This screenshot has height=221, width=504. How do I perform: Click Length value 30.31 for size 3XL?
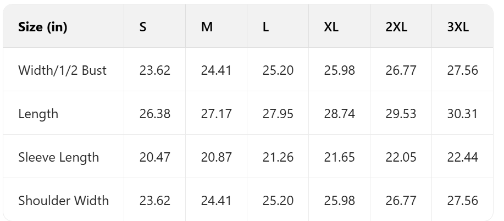(463, 114)
